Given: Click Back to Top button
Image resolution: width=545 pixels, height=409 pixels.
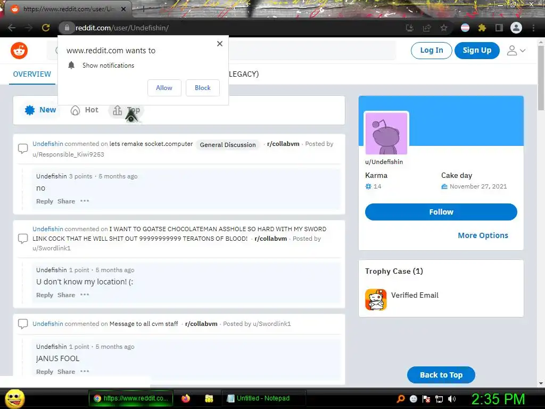Looking at the screenshot, I should coord(441,375).
